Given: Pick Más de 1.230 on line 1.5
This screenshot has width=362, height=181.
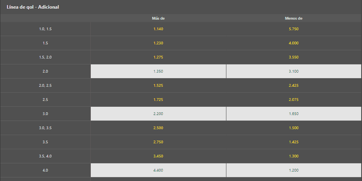Looking at the screenshot, I should point(158,43).
